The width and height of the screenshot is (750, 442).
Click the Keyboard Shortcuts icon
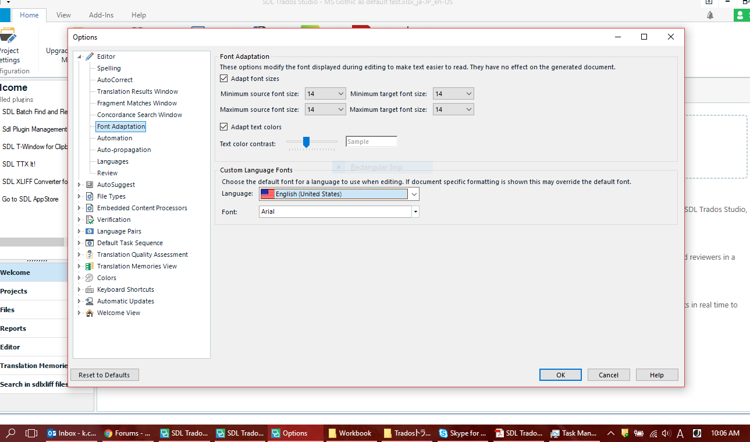point(90,289)
